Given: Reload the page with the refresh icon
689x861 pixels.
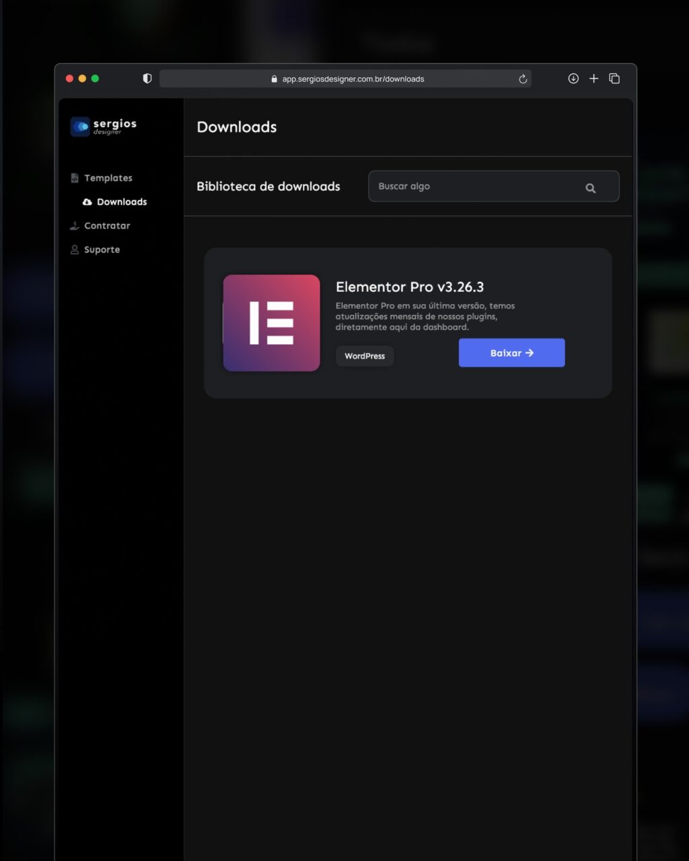Looking at the screenshot, I should coord(523,79).
